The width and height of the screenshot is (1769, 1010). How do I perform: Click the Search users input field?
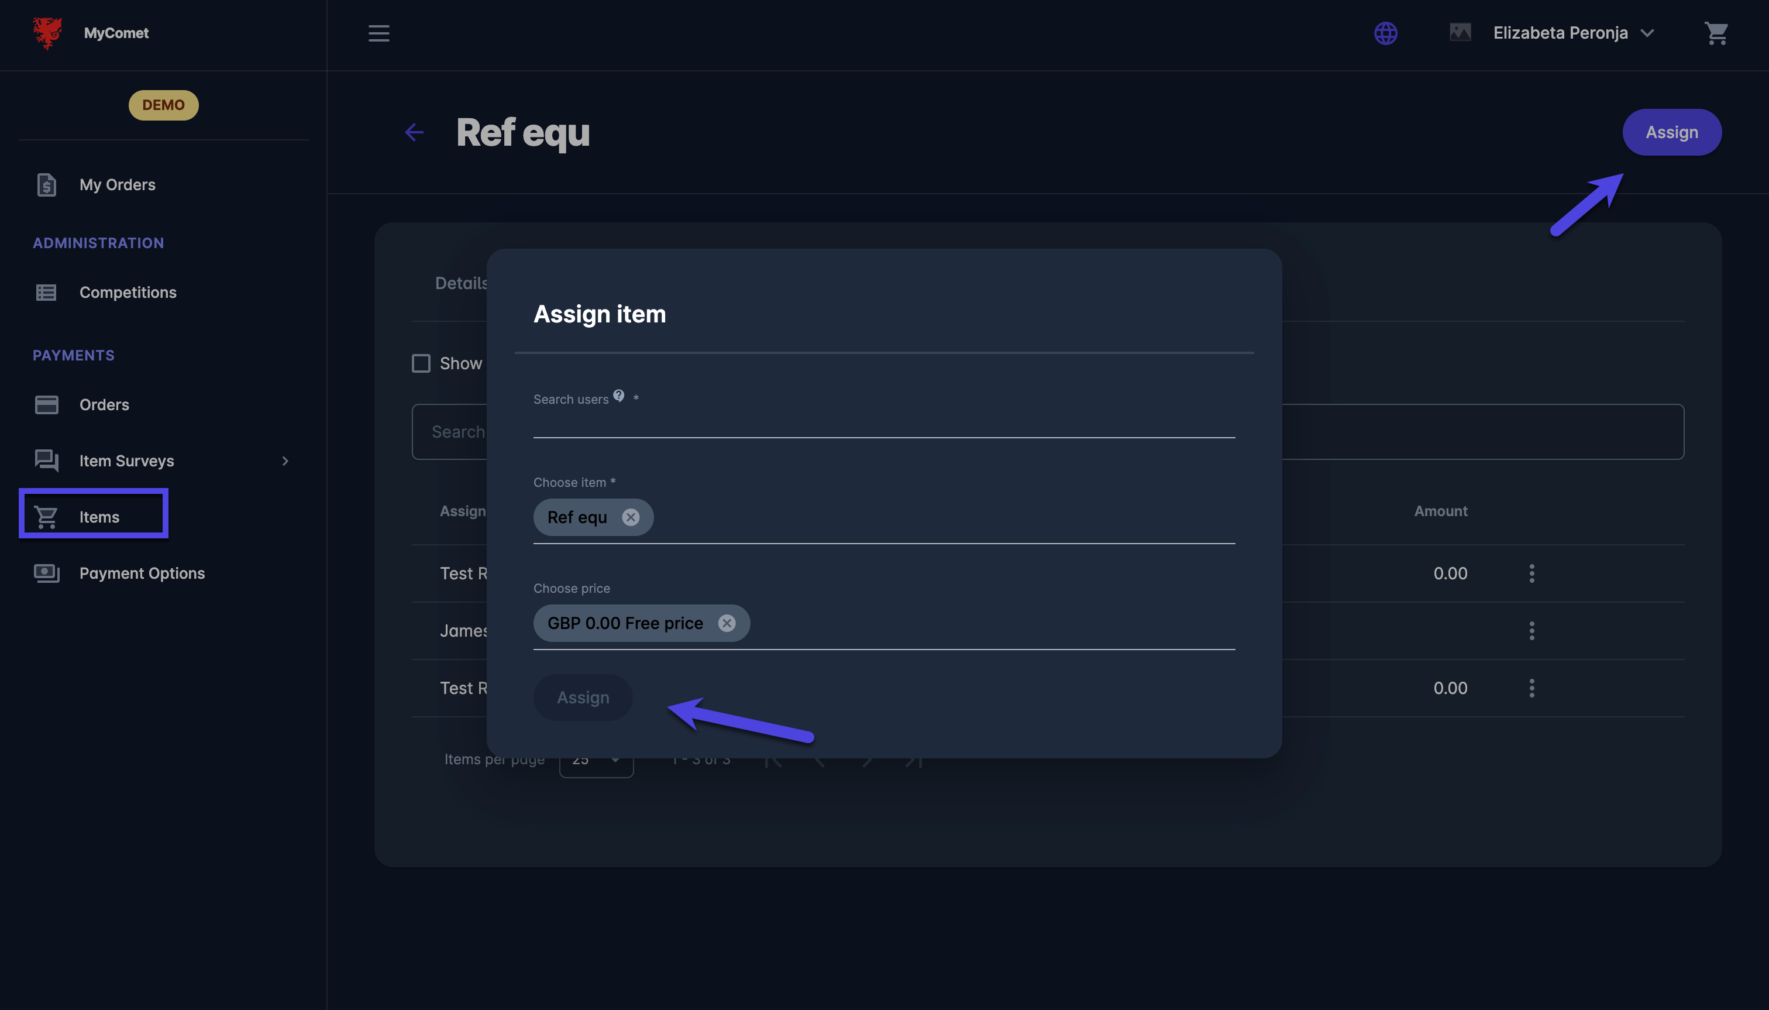pos(883,423)
